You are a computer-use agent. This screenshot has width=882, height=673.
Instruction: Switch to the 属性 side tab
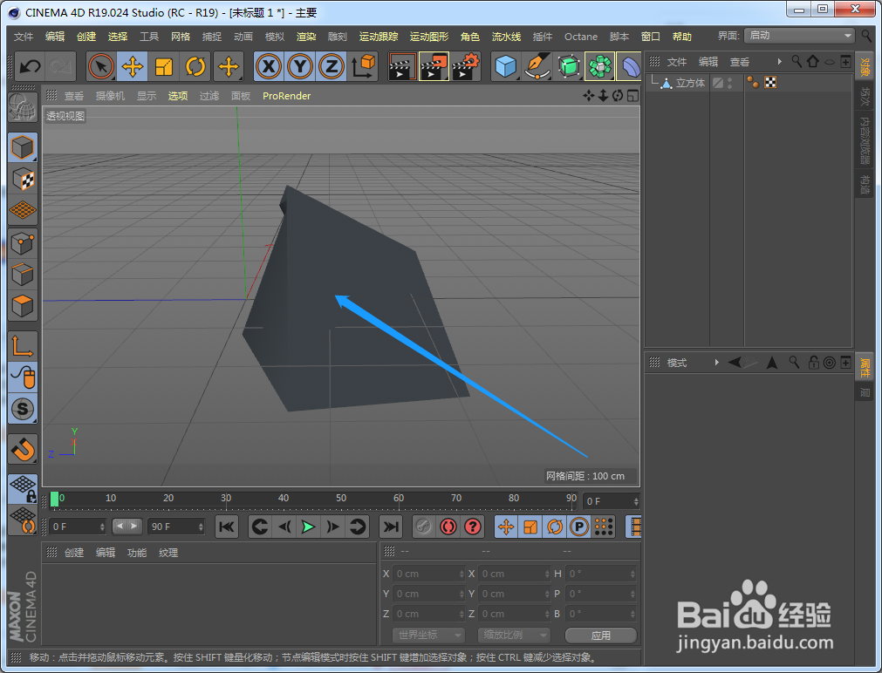pos(865,369)
